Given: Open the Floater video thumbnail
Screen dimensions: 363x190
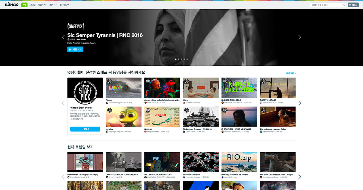Looking at the screenshot, I should tap(124, 88).
